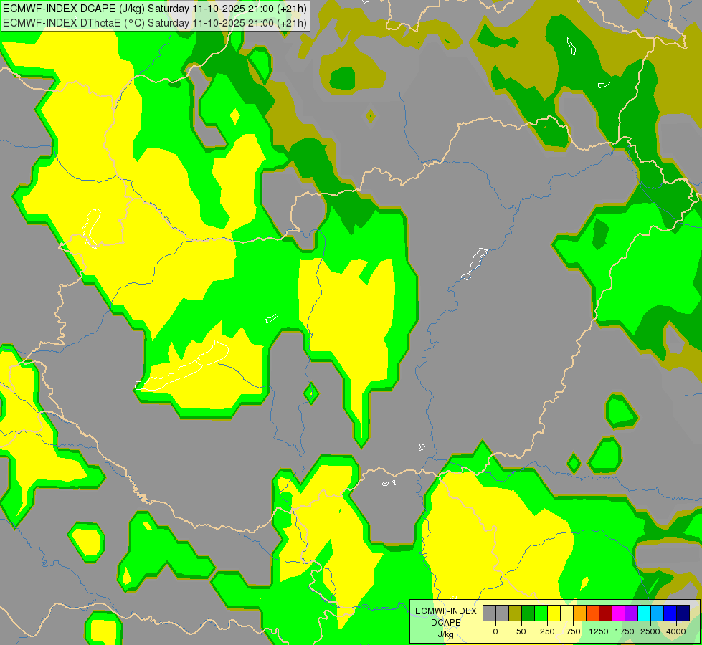702x645 pixels.
Task: Select the dark green legend swatch
Action: click(x=528, y=613)
